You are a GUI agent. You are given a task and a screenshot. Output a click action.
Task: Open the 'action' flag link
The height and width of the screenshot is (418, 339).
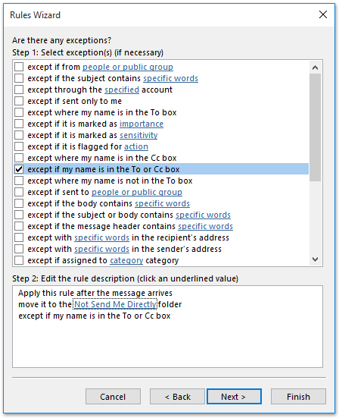(x=136, y=146)
